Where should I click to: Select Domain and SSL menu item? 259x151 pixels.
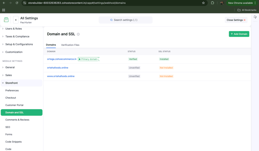coord(21,113)
